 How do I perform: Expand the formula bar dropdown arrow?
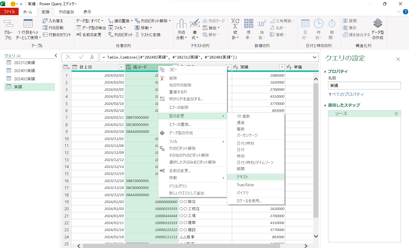pyautogui.click(x=314, y=57)
